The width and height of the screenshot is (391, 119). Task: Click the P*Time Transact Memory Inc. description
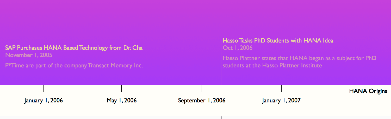(74, 65)
